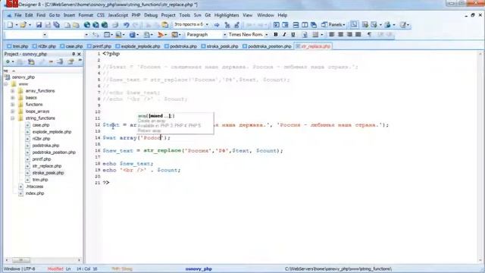This screenshot has height=273, width=485.
Task: Select stroka_poisk.php in project tree
Action: point(48,173)
